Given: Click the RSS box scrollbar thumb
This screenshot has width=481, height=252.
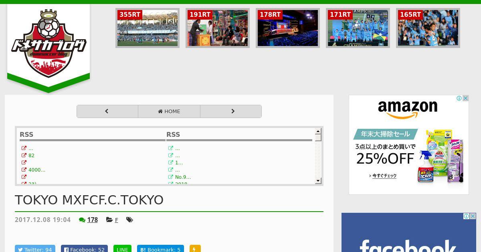Looking at the screenshot, I should (318, 138).
